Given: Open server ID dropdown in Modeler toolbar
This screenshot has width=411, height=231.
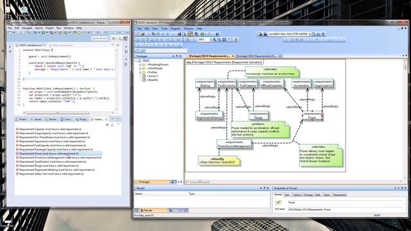Looking at the screenshot, I should click(310, 34).
